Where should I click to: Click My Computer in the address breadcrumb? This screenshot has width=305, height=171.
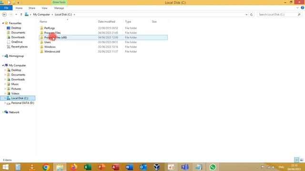(x=41, y=15)
